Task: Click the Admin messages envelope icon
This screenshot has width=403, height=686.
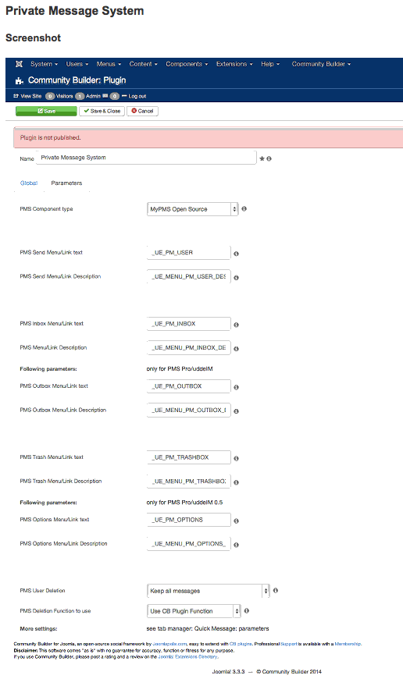Action: [x=105, y=96]
